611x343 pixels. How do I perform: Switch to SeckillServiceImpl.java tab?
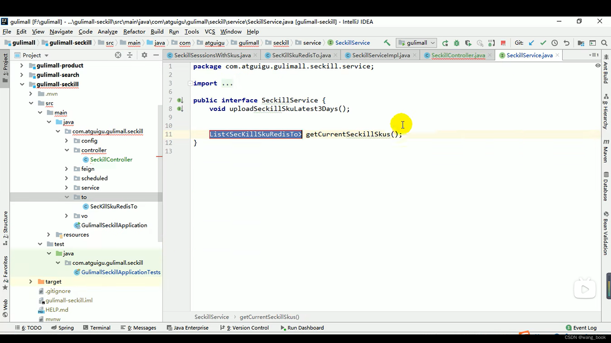click(381, 55)
